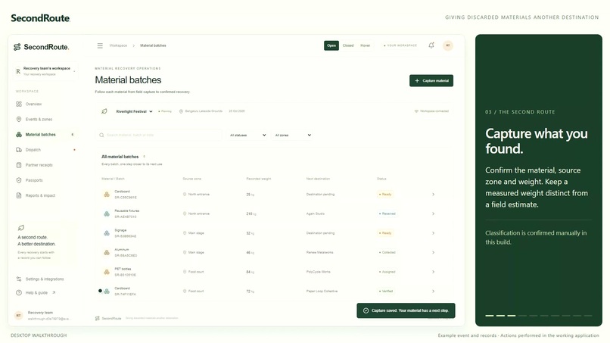Click the Reports & impact document icon
This screenshot has height=343, width=610.
(19, 195)
